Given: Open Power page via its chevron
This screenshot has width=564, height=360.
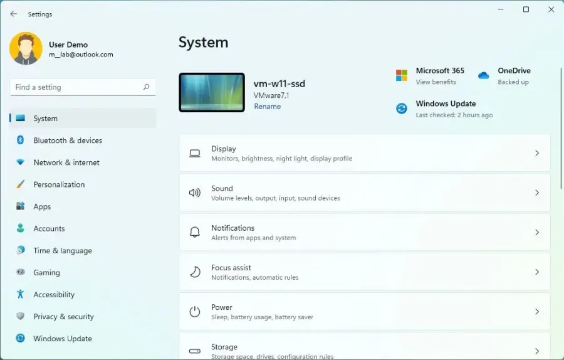Looking at the screenshot, I should point(536,312).
